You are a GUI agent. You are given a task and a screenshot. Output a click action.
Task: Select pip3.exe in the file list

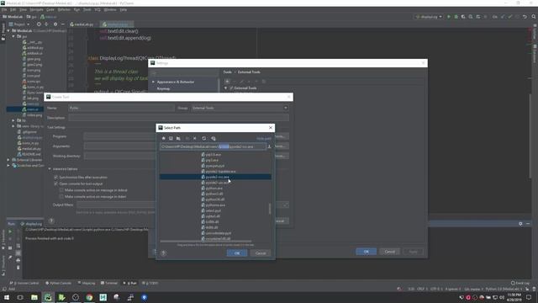pos(212,160)
